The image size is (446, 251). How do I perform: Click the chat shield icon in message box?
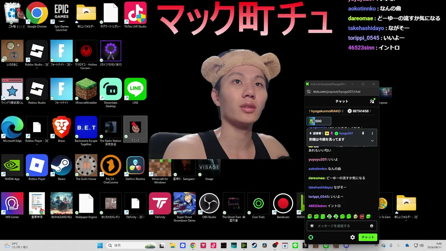pos(312,226)
